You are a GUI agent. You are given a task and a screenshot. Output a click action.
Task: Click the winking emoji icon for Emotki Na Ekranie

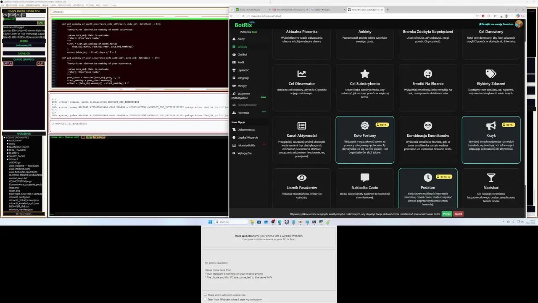click(x=428, y=74)
